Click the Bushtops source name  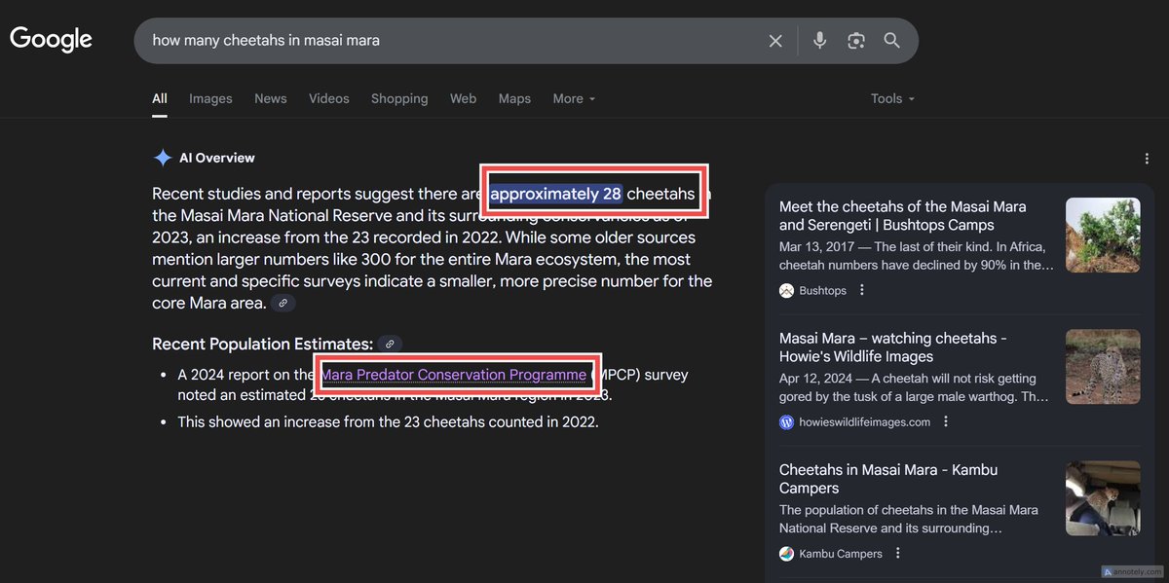[x=823, y=290]
